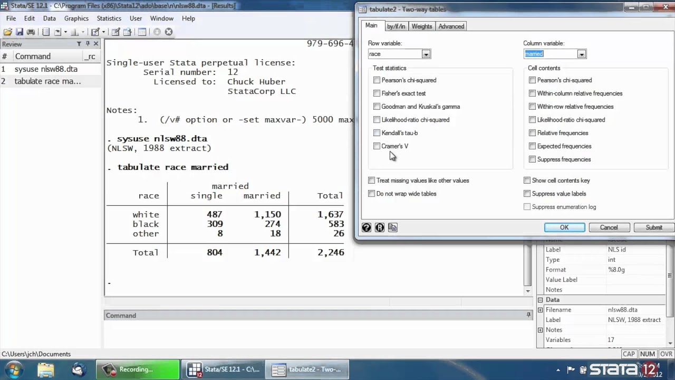Open the Viewer toolbar icon
Viewport: 675px width, 380px height.
tap(57, 32)
